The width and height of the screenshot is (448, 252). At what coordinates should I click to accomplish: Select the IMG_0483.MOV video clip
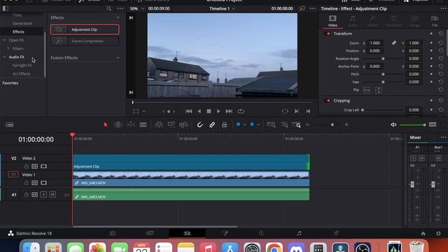tap(191, 179)
